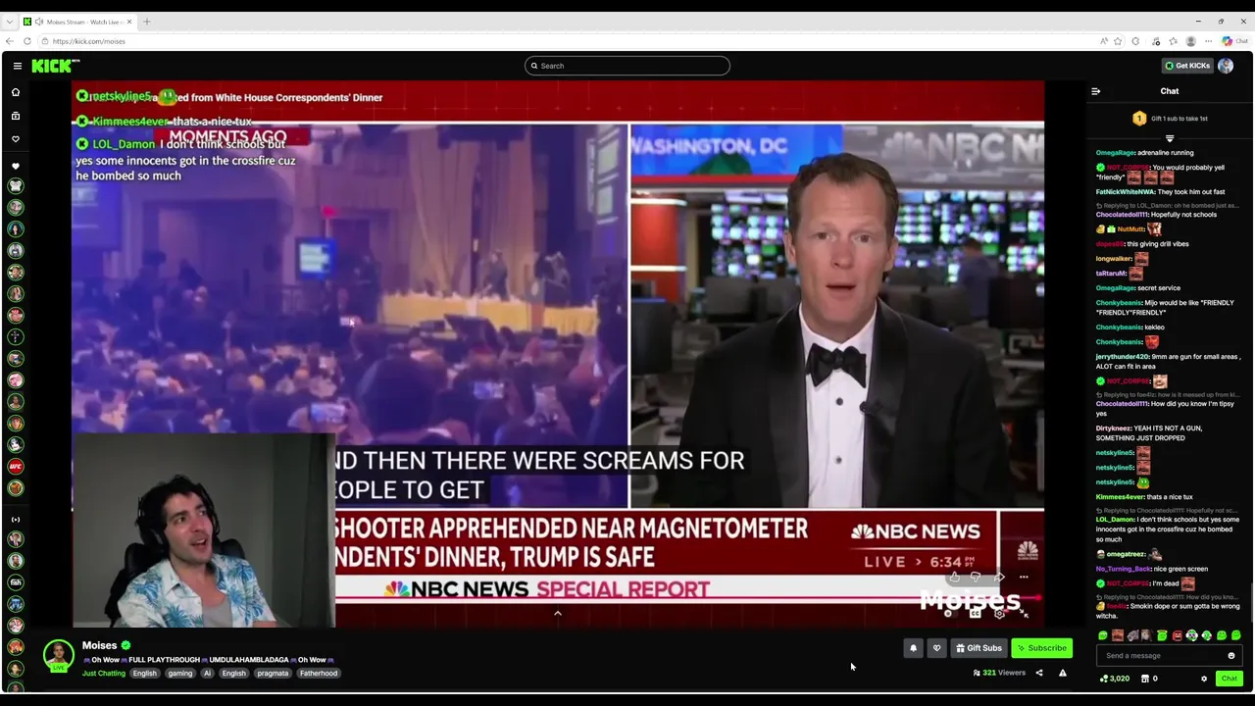Follow Moises with the heart button
Image resolution: width=1255 pixels, height=706 pixels.
(x=936, y=648)
